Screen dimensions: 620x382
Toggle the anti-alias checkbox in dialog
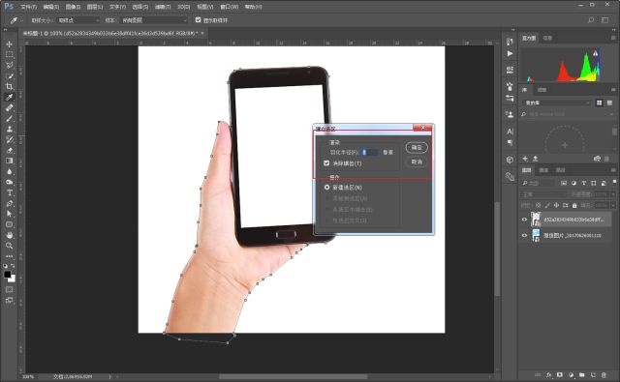point(326,163)
